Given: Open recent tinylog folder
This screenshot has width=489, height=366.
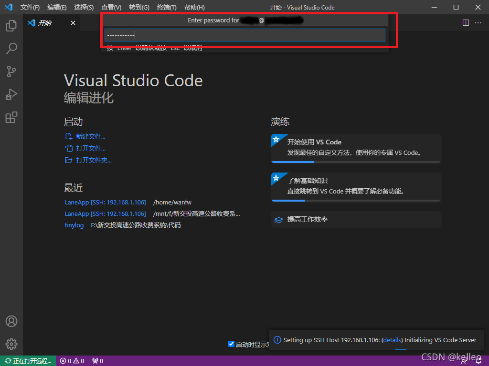Looking at the screenshot, I should [74, 225].
